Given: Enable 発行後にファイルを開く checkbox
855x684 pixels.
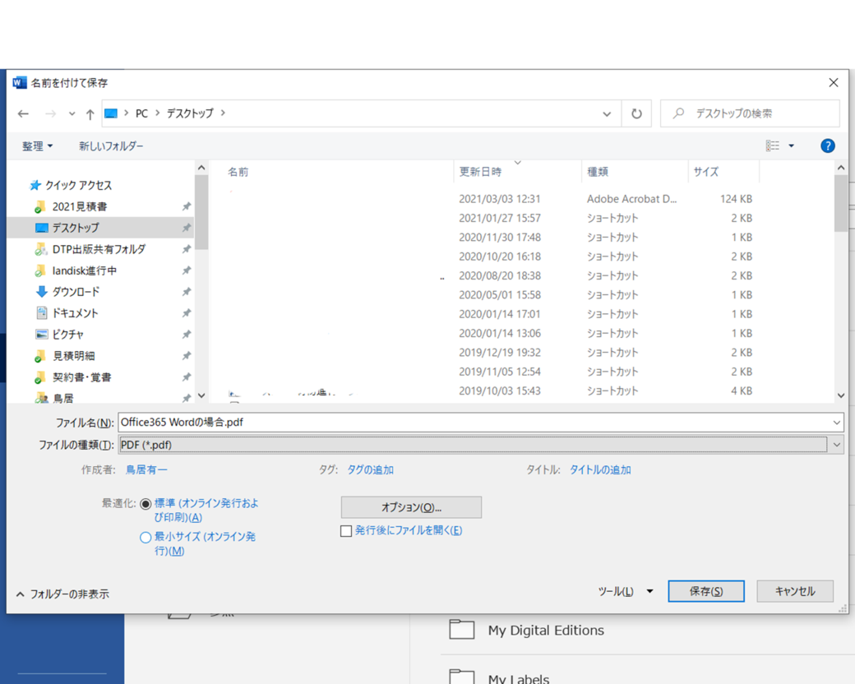Looking at the screenshot, I should click(346, 531).
